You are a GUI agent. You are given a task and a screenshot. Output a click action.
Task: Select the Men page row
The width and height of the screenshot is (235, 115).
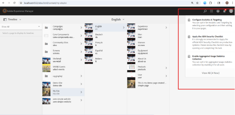[148, 36]
